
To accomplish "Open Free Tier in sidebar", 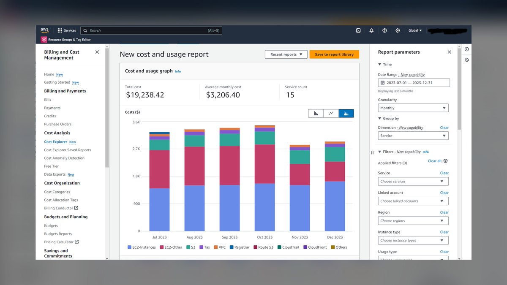I will point(51,166).
